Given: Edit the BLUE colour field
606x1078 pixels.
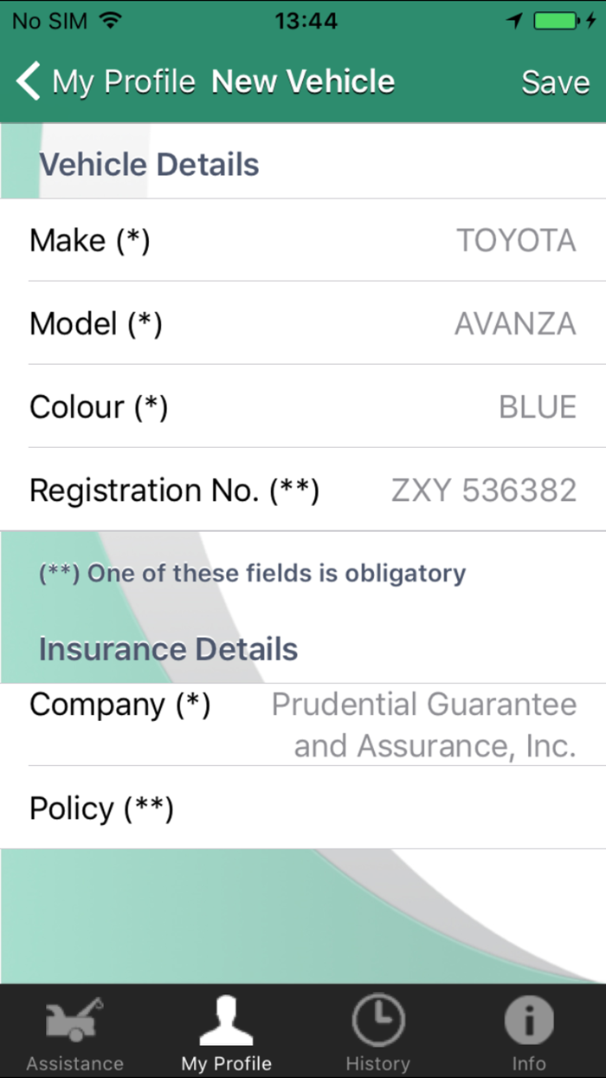Looking at the screenshot, I should pyautogui.click(x=537, y=406).
